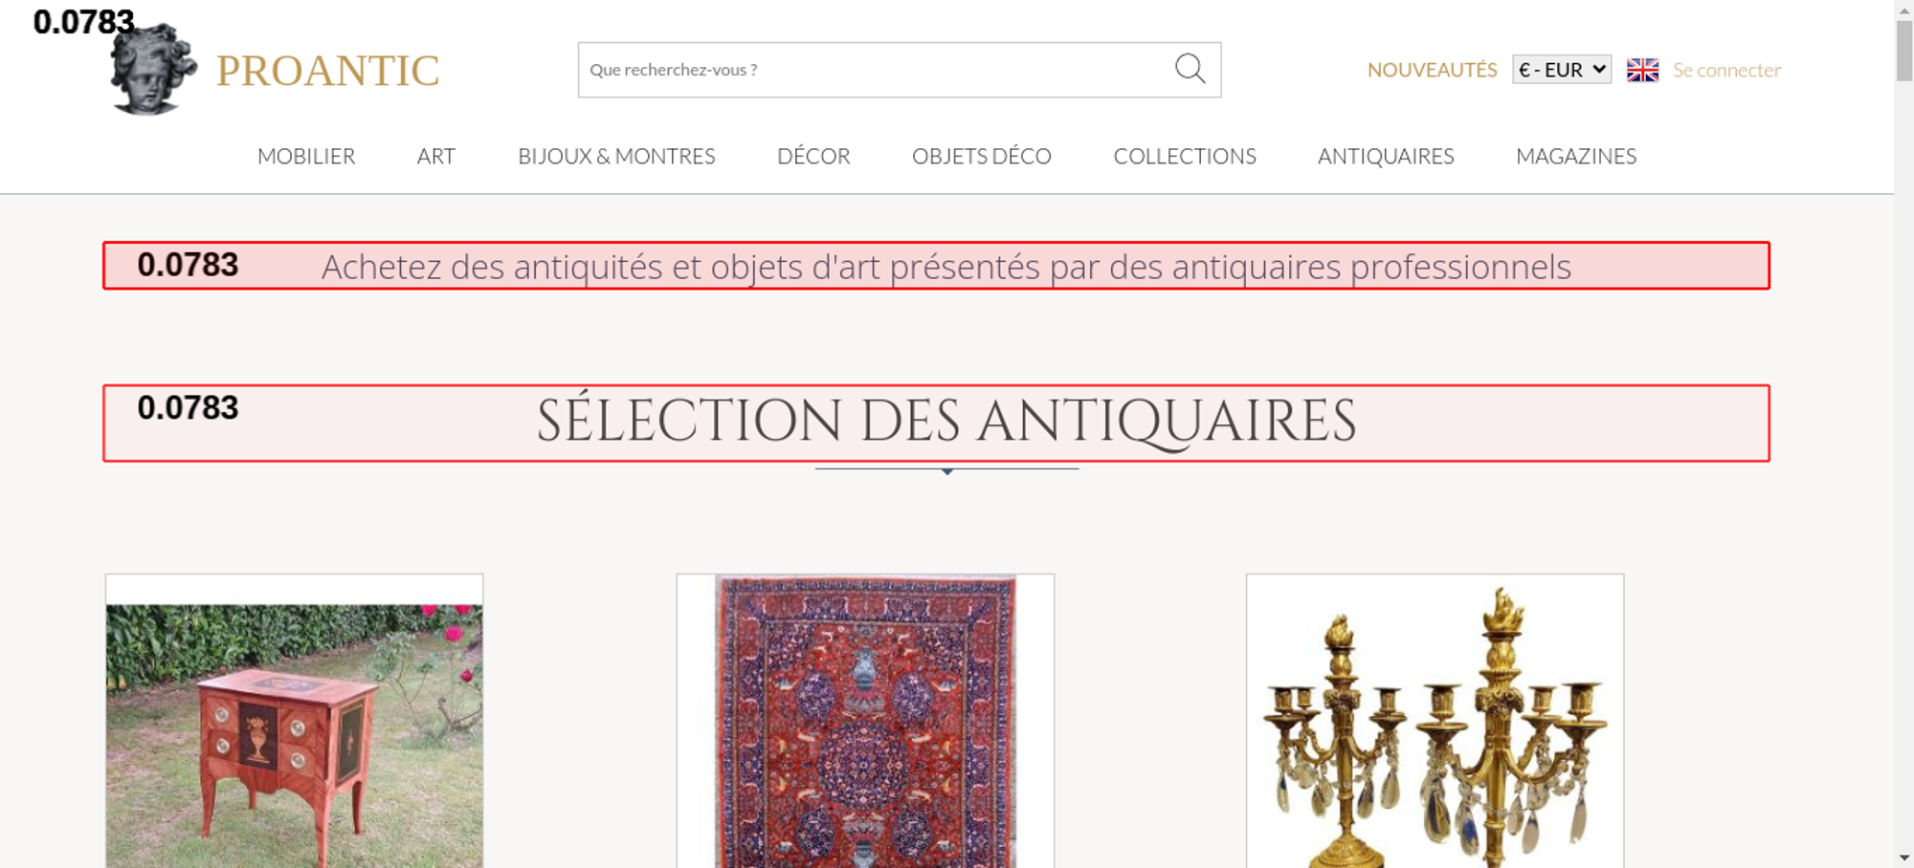
Task: Open the Mobilier menu
Action: click(x=306, y=156)
